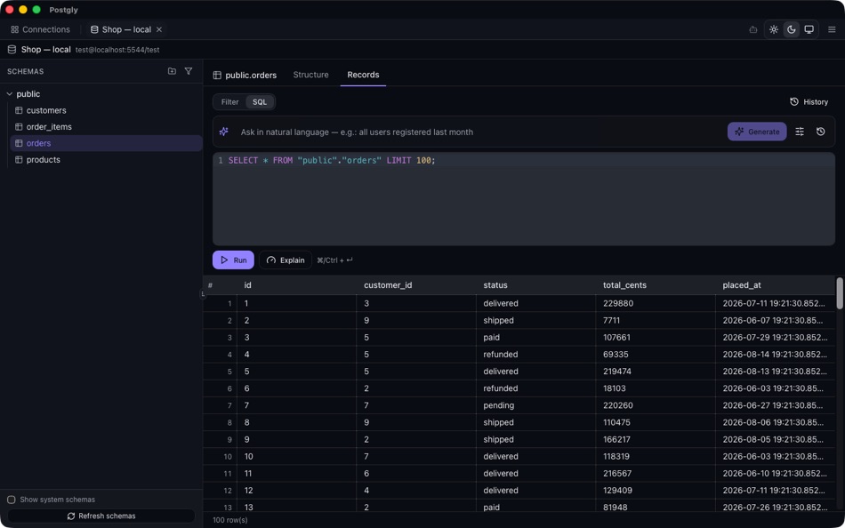Click the natural language query input
845x528 pixels.
(479, 132)
